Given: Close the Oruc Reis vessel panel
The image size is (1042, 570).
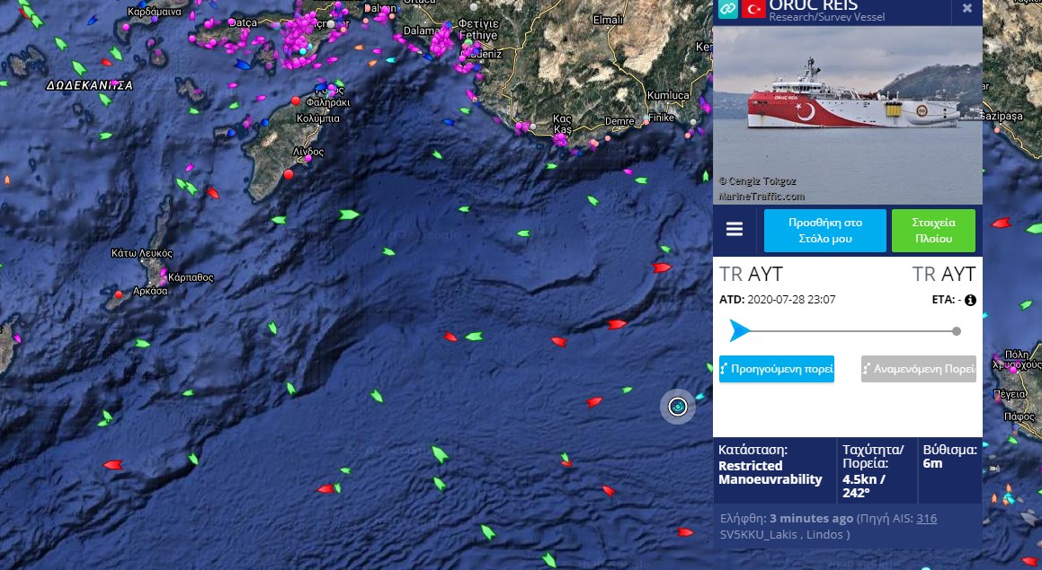Looking at the screenshot, I should [x=967, y=9].
